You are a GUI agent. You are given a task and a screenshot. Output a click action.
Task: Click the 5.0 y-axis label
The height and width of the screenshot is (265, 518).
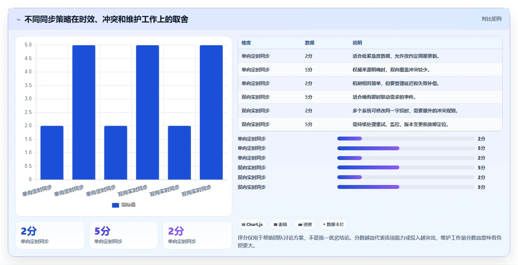tap(28, 45)
